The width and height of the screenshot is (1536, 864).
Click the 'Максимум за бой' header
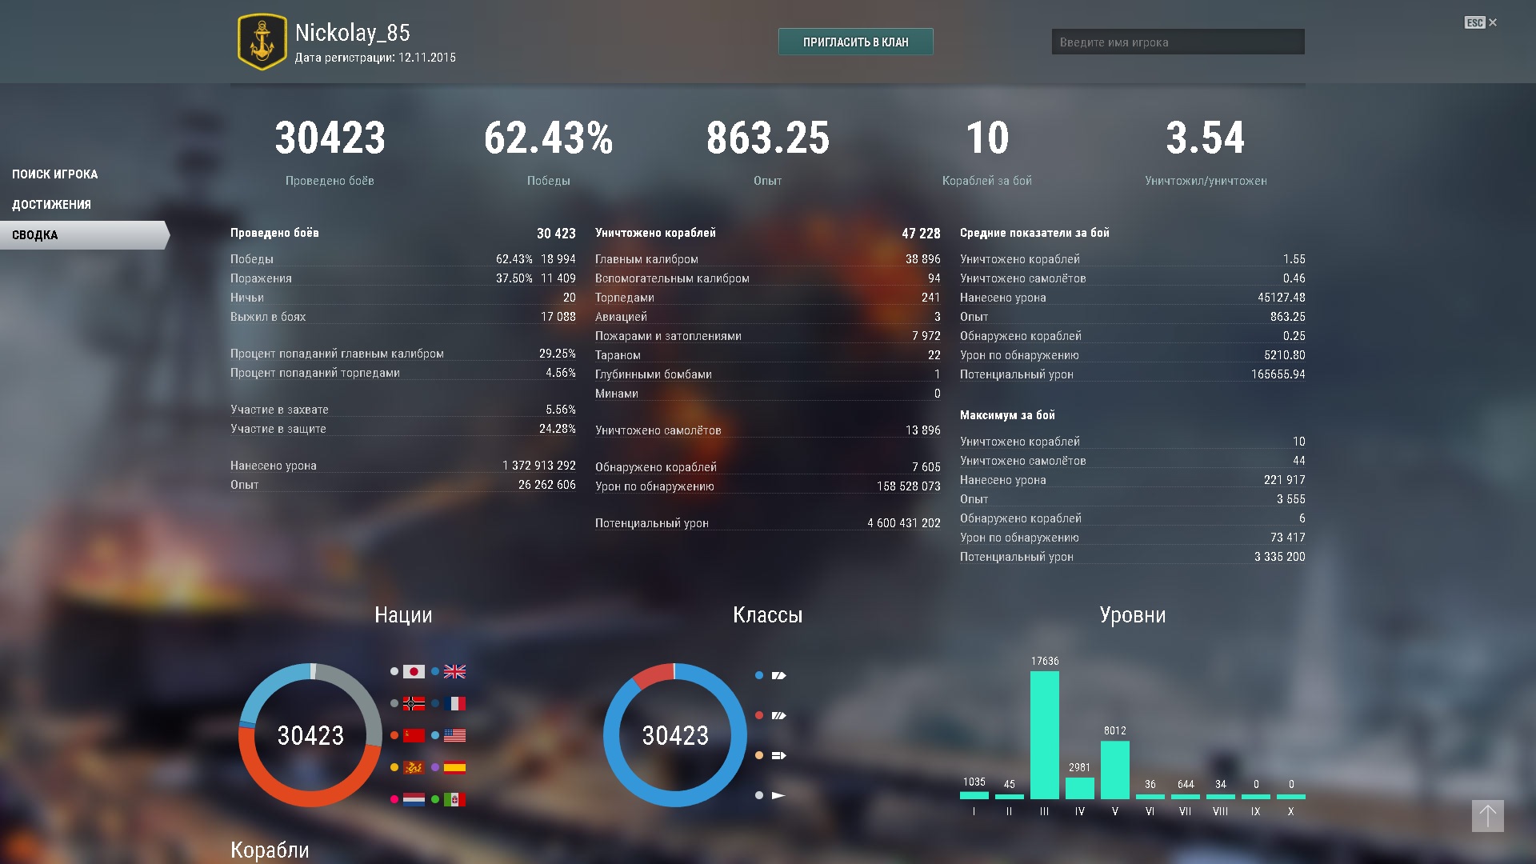pyautogui.click(x=1007, y=415)
